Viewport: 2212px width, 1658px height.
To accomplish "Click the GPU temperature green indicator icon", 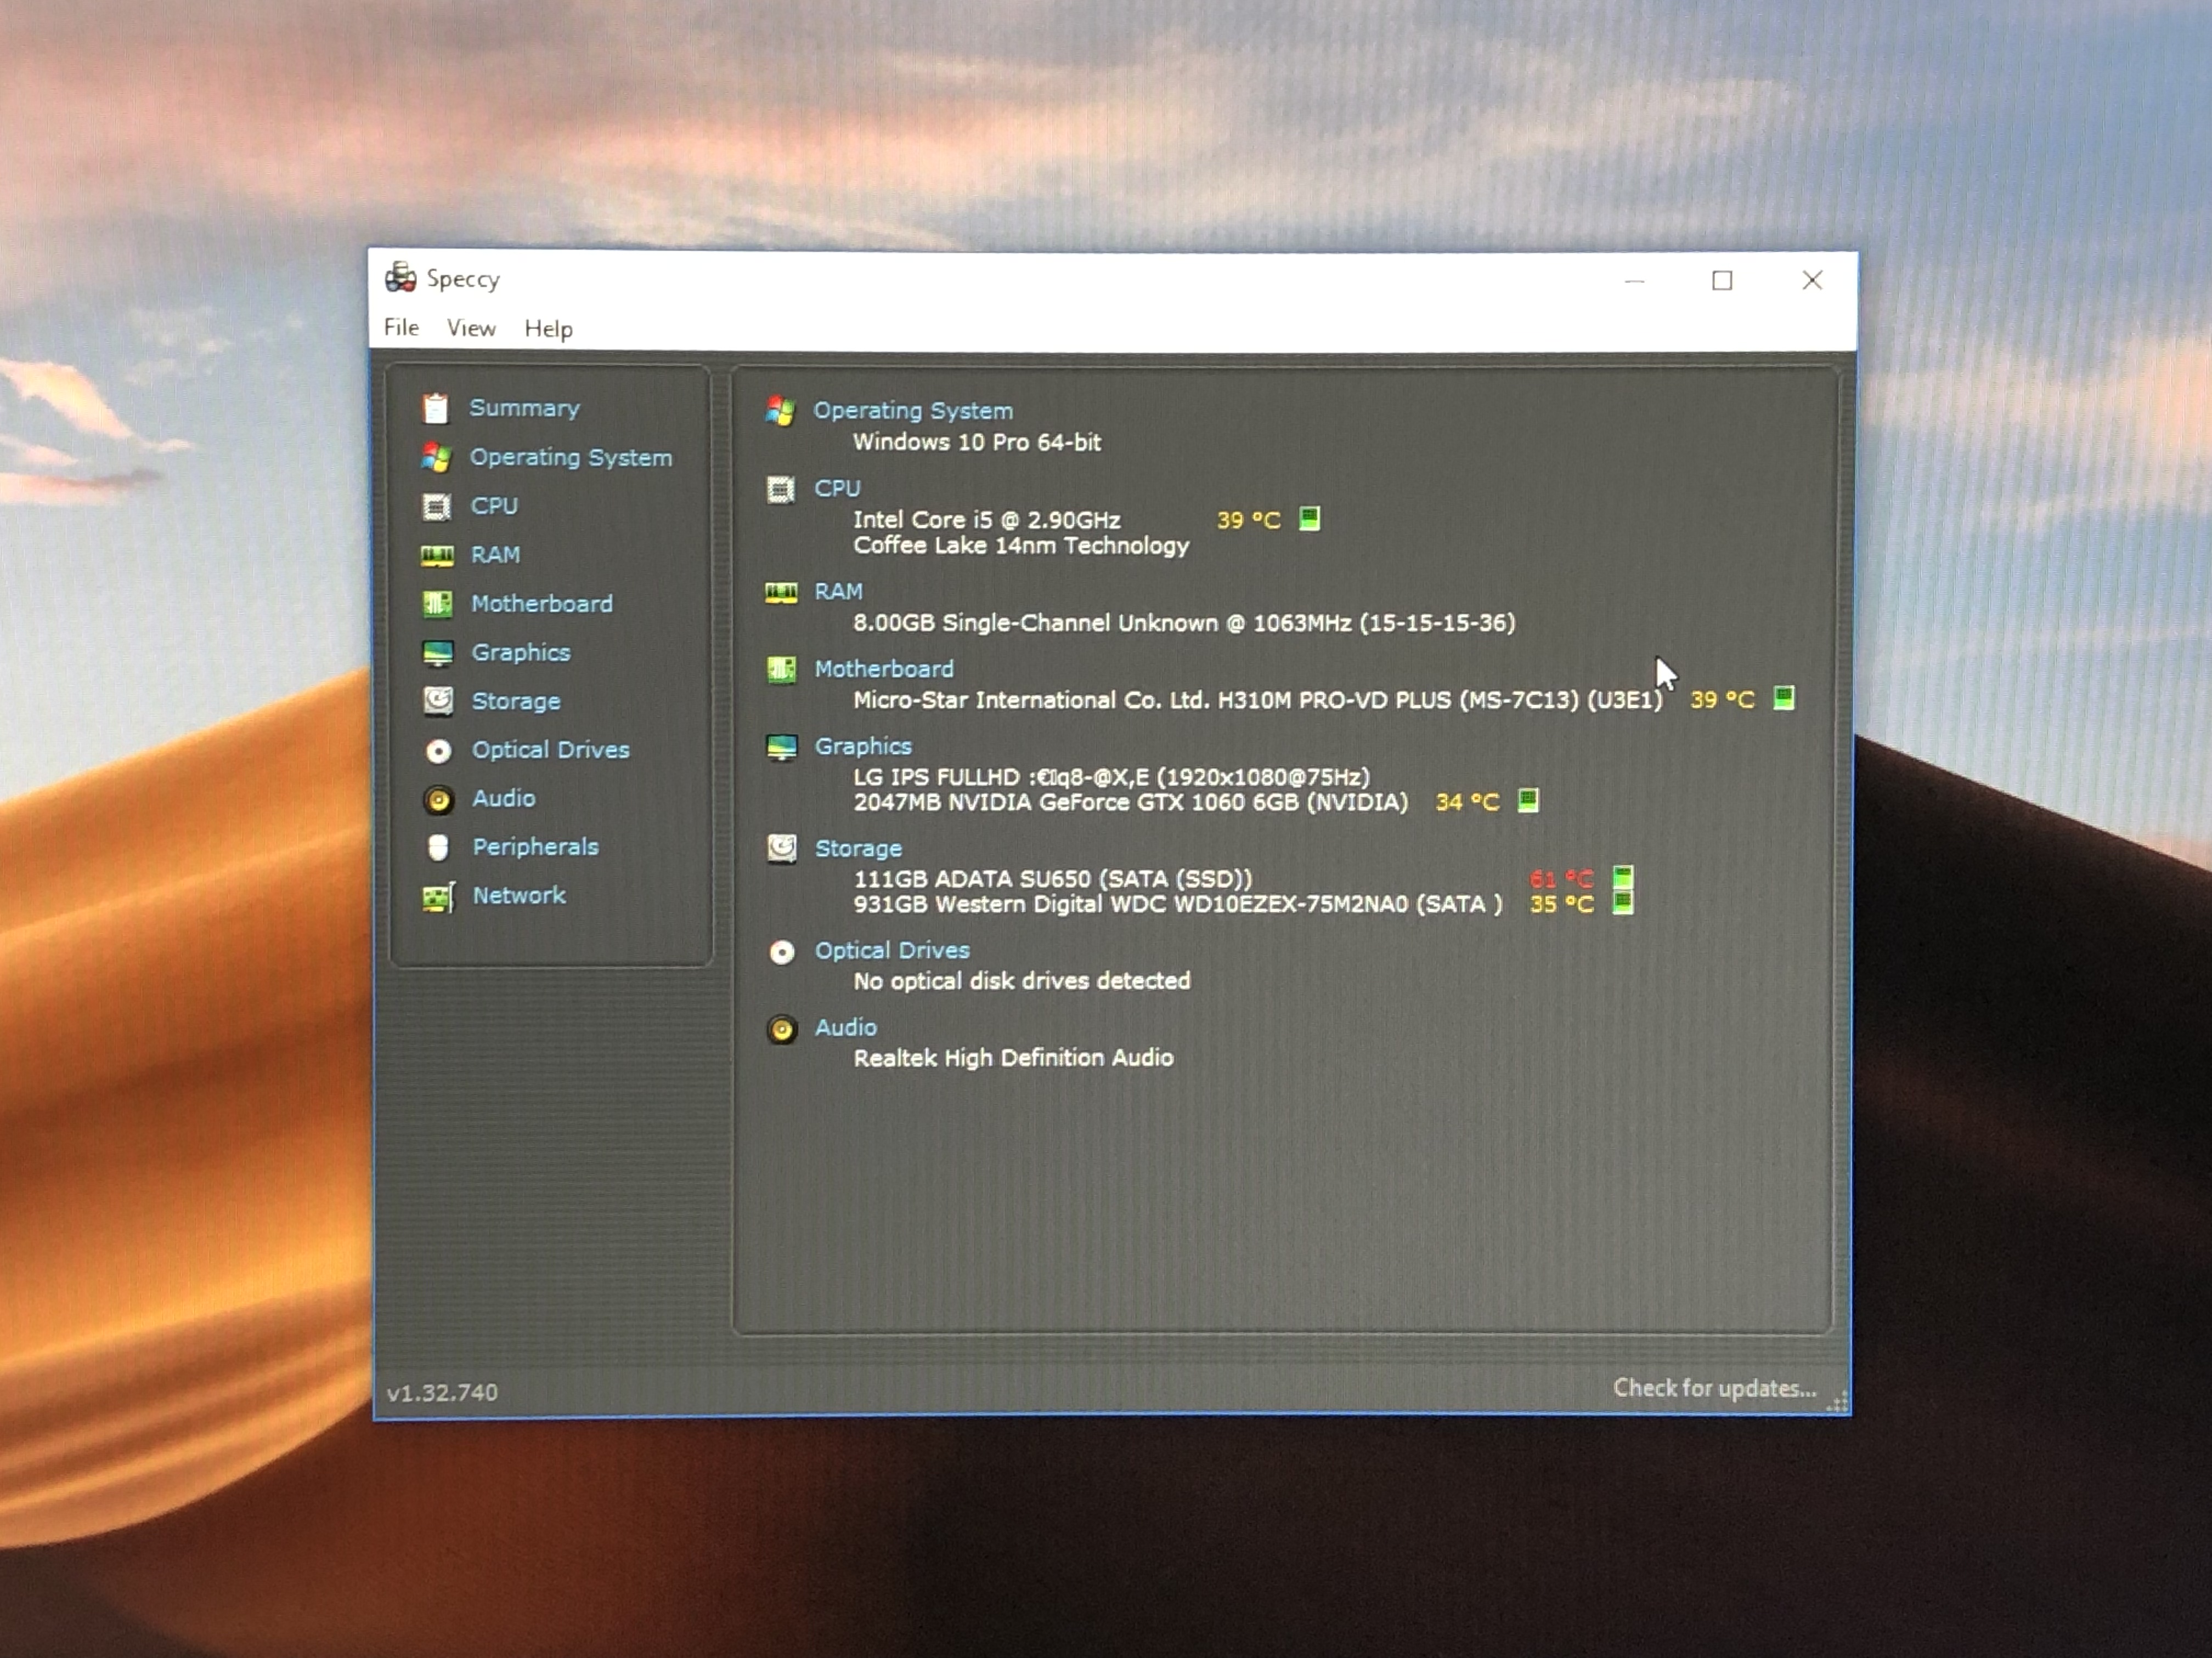I will click(x=1528, y=800).
